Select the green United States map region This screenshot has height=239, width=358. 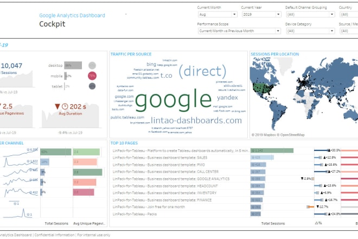[263, 89]
